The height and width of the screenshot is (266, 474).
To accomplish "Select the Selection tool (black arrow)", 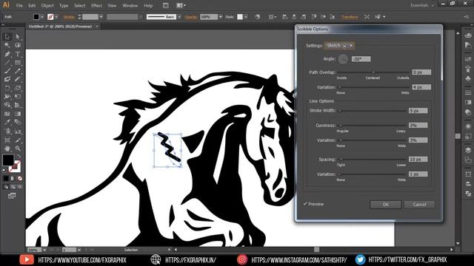I will (x=7, y=36).
